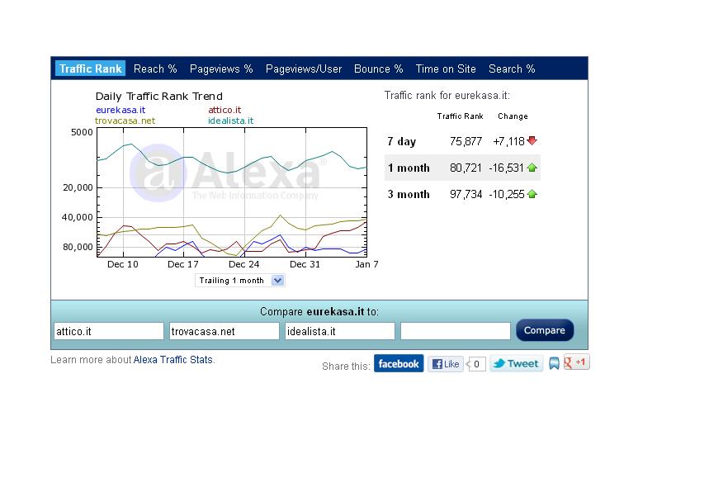Click the 'Traffic rank for eurekasa.it:' heading
Viewport: 709px width, 492px height.
447,96
